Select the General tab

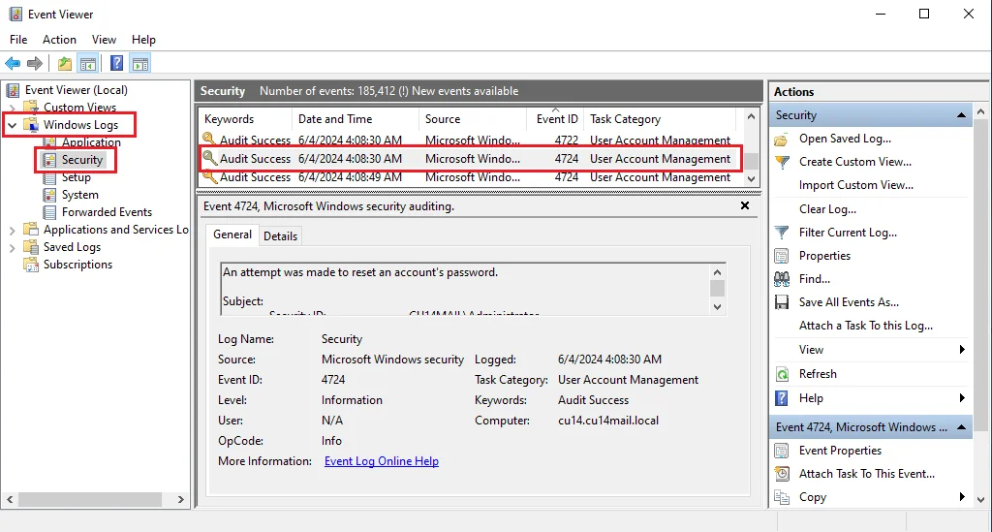click(x=232, y=235)
